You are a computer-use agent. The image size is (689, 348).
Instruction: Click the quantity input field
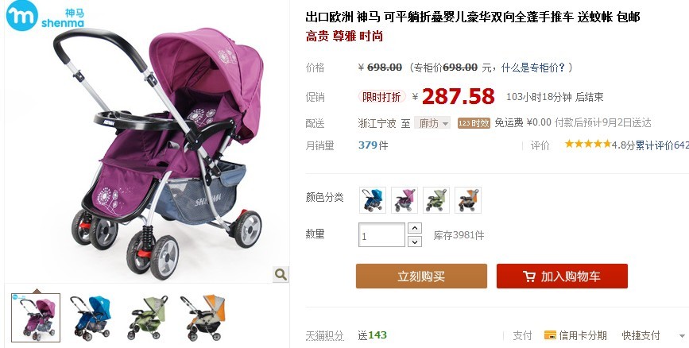381,235
